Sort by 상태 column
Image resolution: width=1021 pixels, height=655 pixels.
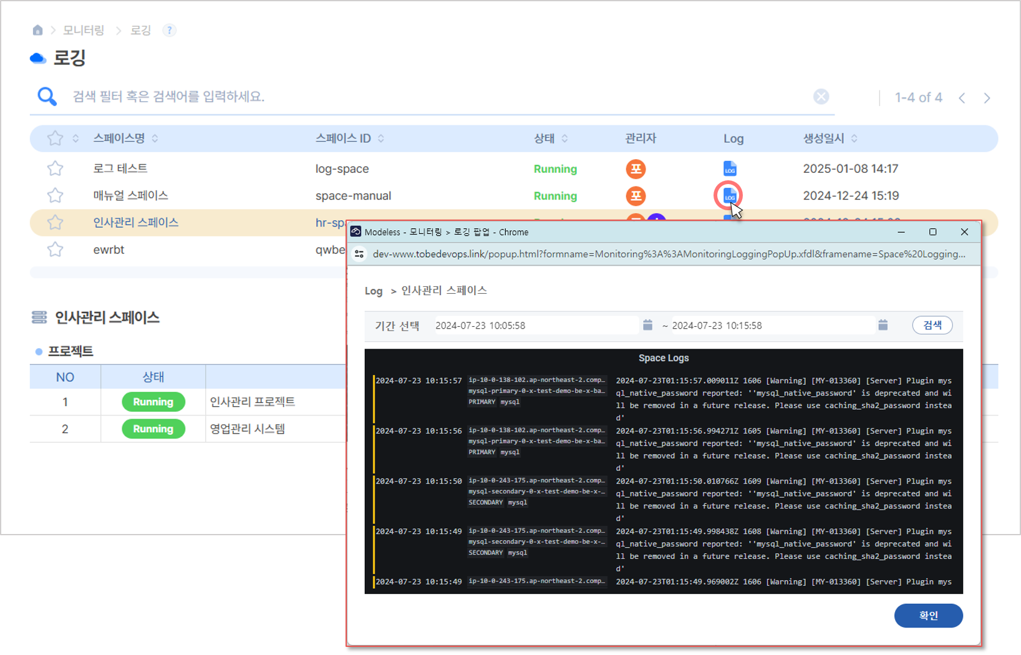564,138
